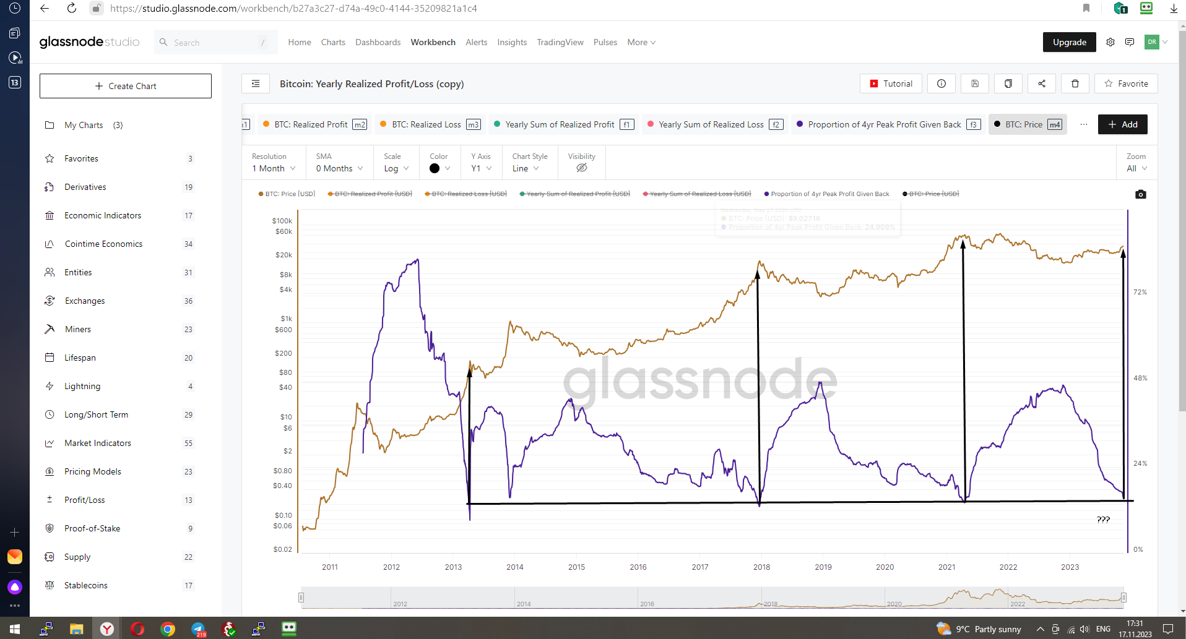Open File Explorer from taskbar

pyautogui.click(x=76, y=629)
